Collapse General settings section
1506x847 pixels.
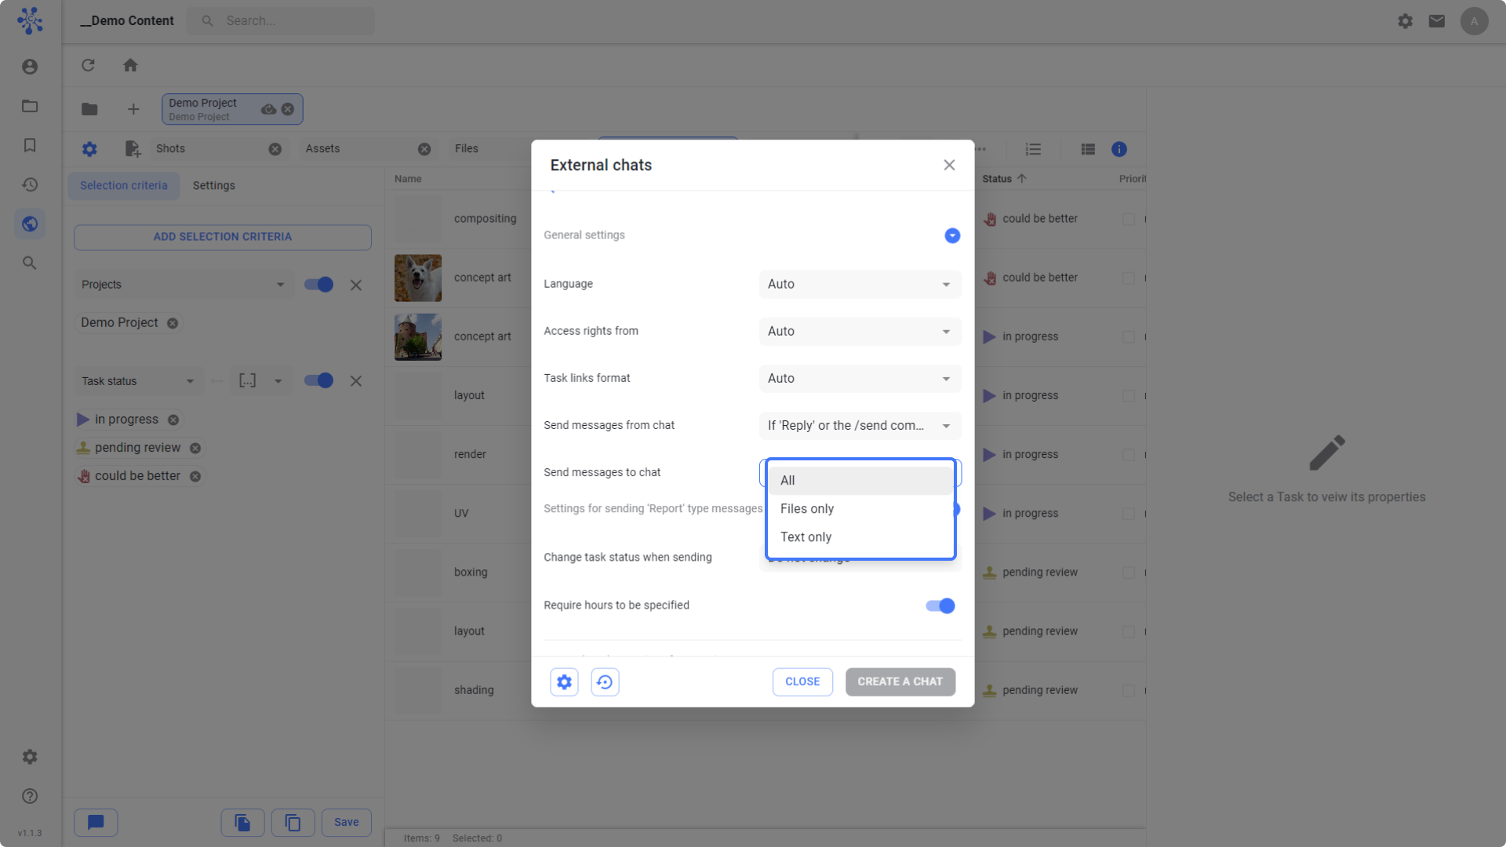point(952,235)
